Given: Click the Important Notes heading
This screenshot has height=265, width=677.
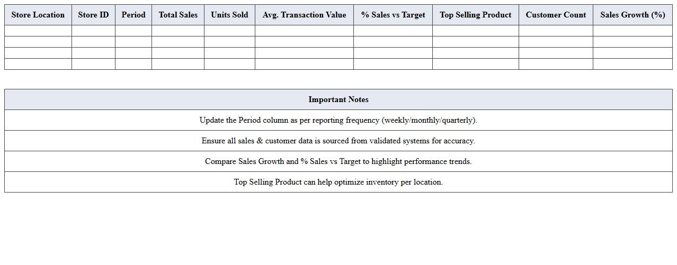Looking at the screenshot, I should [338, 99].
